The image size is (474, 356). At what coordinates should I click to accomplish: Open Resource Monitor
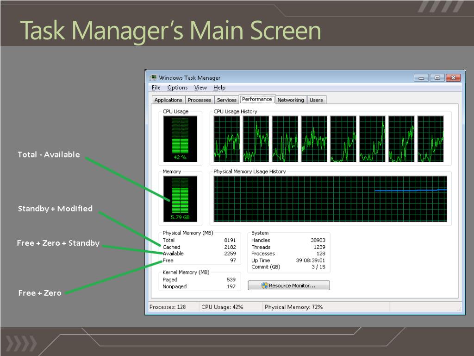click(x=289, y=286)
